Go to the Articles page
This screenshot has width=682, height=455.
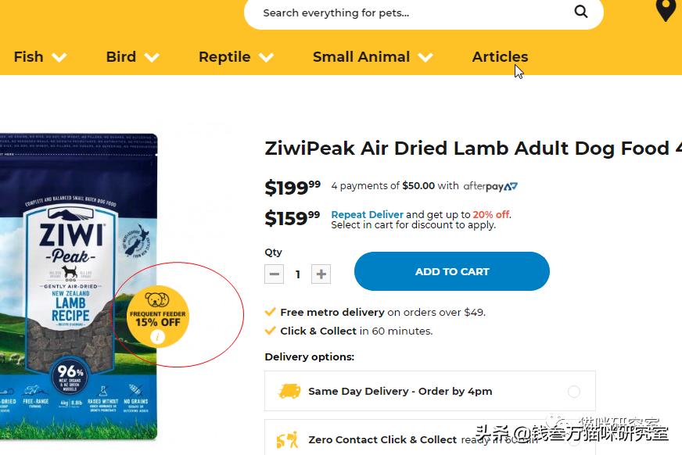(x=500, y=57)
